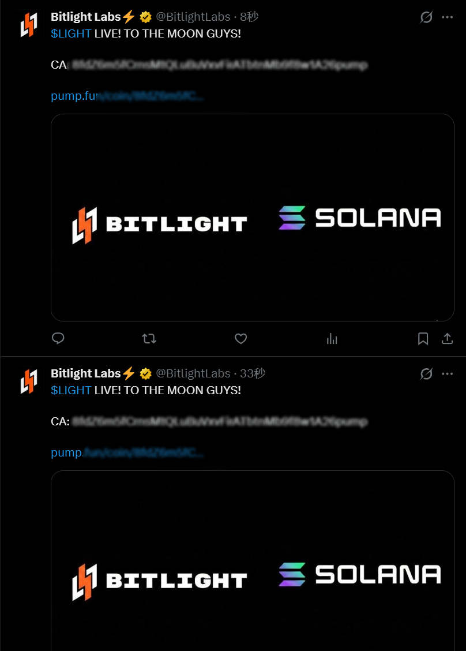Open Grok icon on first tweet

(x=426, y=17)
